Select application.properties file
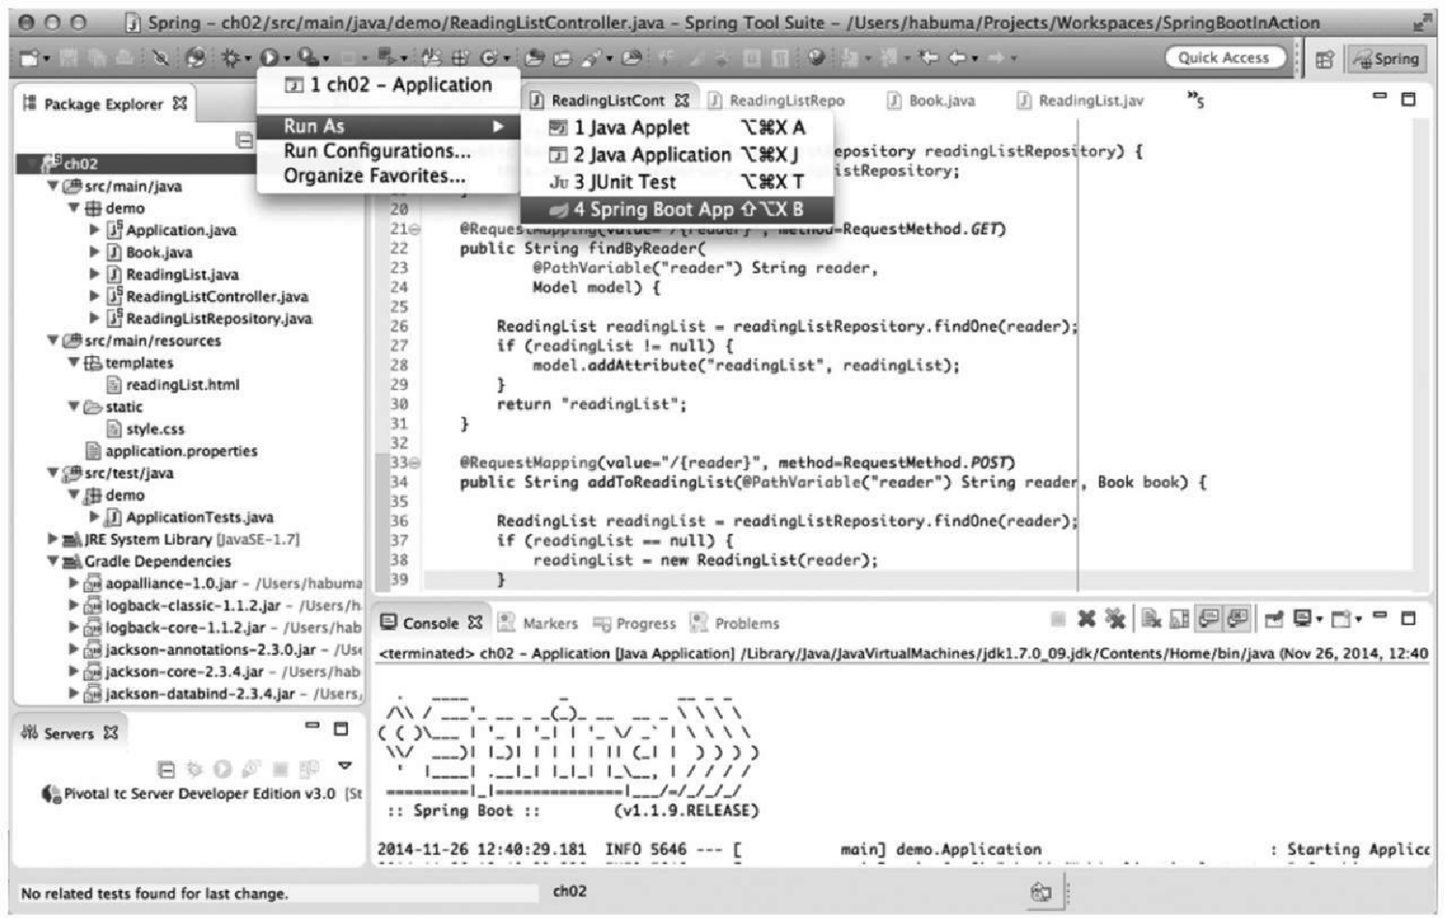Viewport: 1445px width, 918px height. (x=171, y=451)
